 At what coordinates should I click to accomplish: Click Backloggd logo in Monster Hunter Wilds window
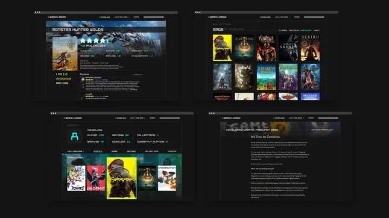(57, 17)
